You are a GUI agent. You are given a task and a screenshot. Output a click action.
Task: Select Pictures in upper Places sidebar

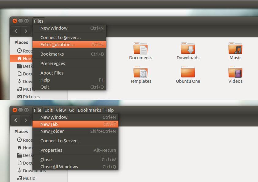28,97
